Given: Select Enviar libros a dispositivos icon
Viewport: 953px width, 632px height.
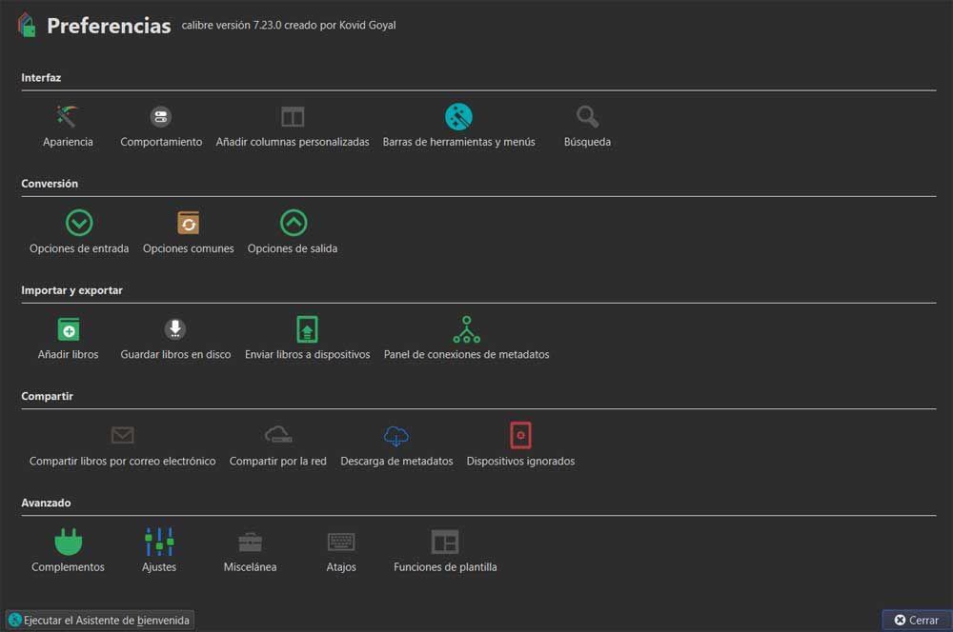Looking at the screenshot, I should 307,329.
